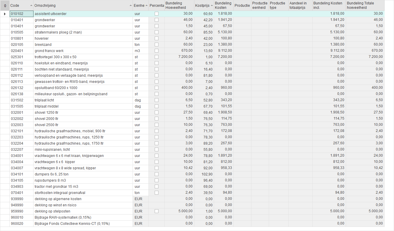Screen dimensions: 394x231
Task: Select 'Bijdrage Fonds Collectieve Kennis-CT (0,15%)' cell
Action: [83, 224]
